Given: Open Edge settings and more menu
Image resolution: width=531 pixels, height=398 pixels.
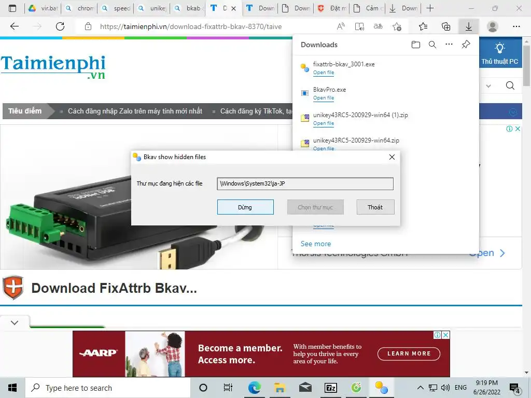Looking at the screenshot, I should (516, 26).
